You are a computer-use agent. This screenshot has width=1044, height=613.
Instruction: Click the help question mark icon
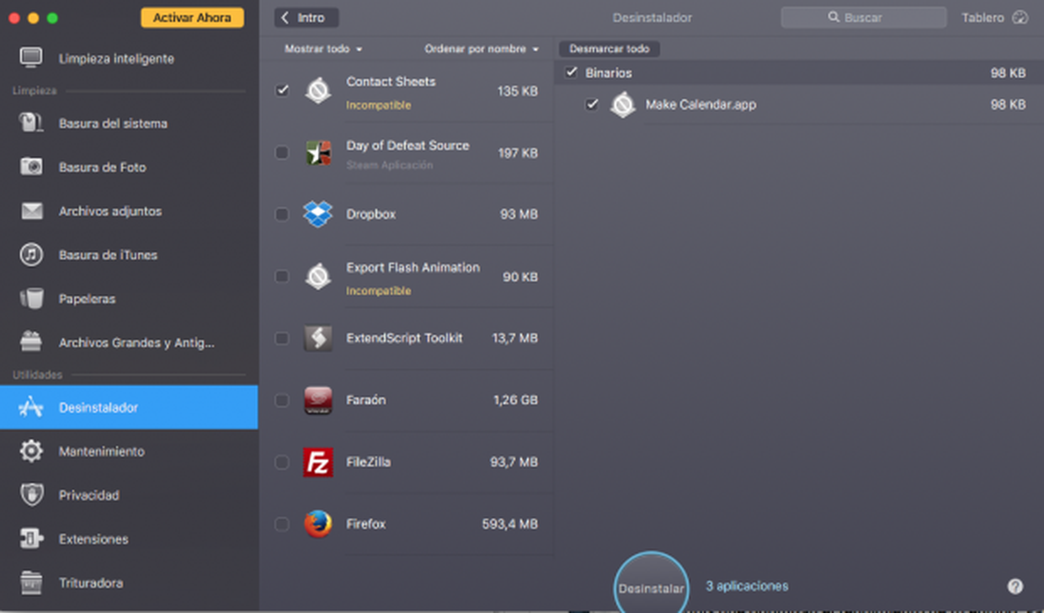(1015, 586)
